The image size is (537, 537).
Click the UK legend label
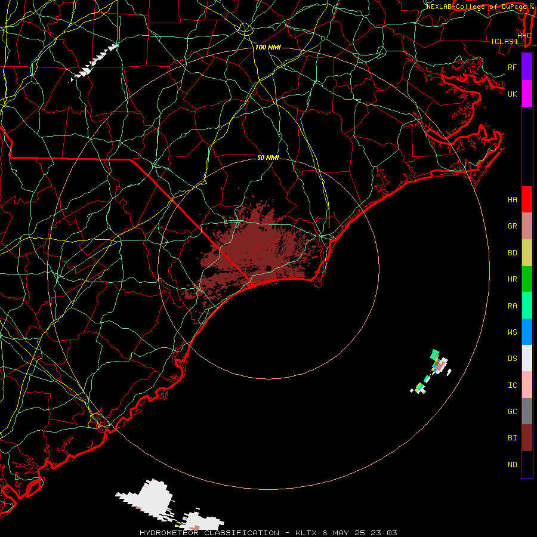(x=512, y=94)
